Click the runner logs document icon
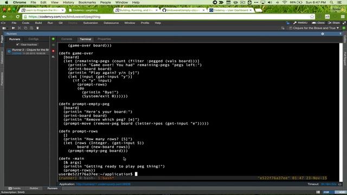 (53, 57)
